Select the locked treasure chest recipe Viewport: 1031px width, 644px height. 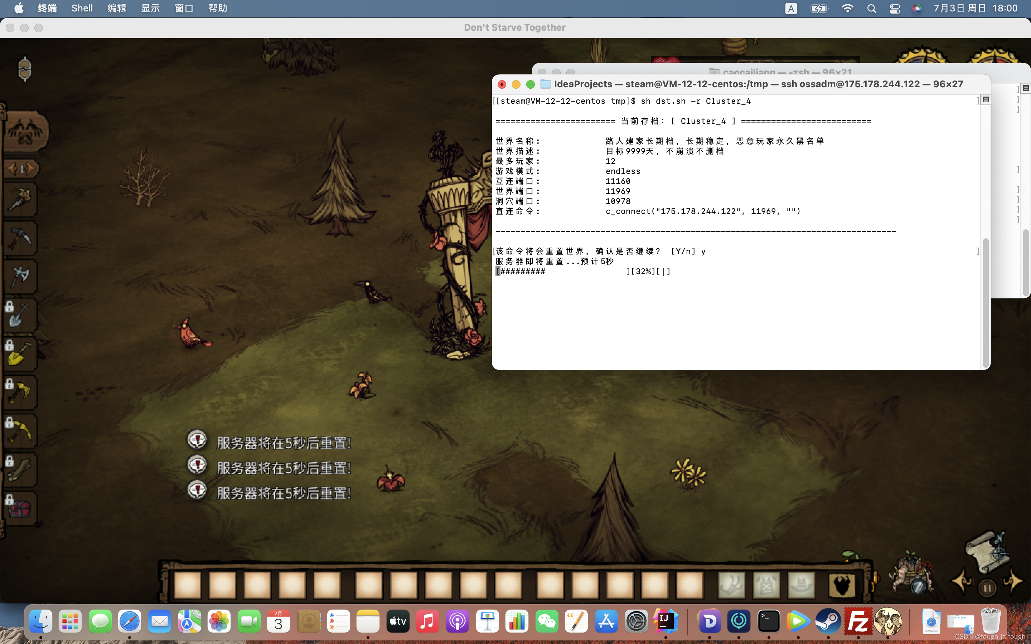20,508
